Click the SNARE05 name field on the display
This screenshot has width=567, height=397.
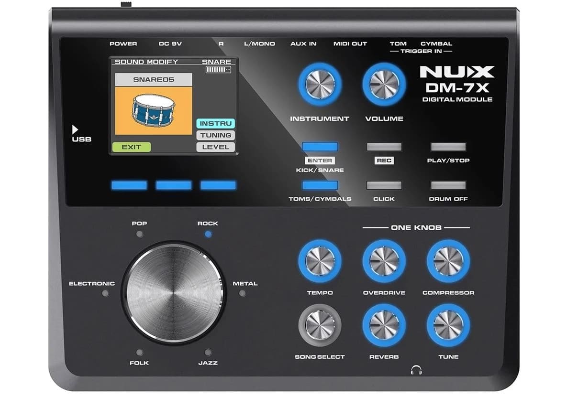point(153,79)
